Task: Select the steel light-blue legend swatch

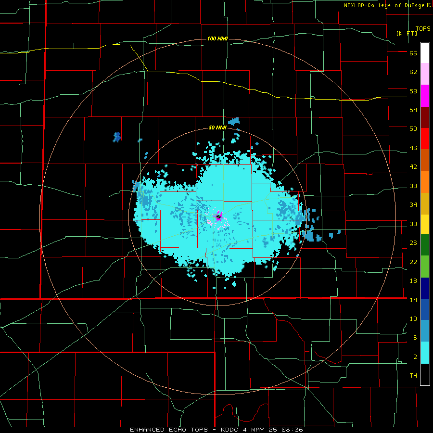Action: (425, 331)
